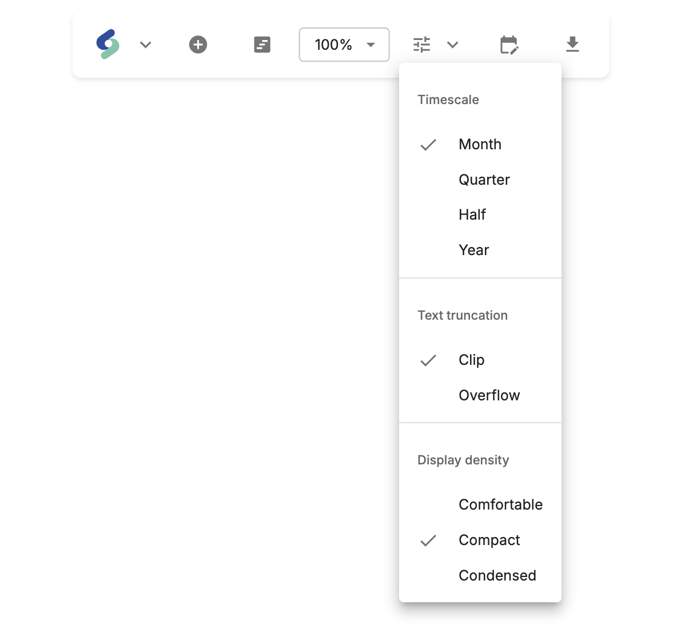The height and width of the screenshot is (644, 693).
Task: Click the edit calendar dates icon
Action: point(509,45)
